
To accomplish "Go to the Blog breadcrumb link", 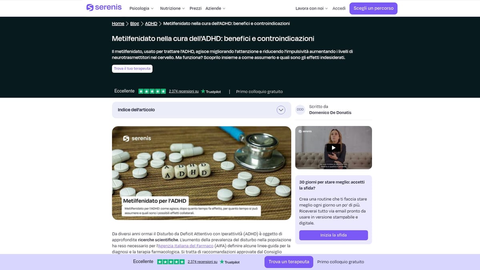I will [x=135, y=24].
